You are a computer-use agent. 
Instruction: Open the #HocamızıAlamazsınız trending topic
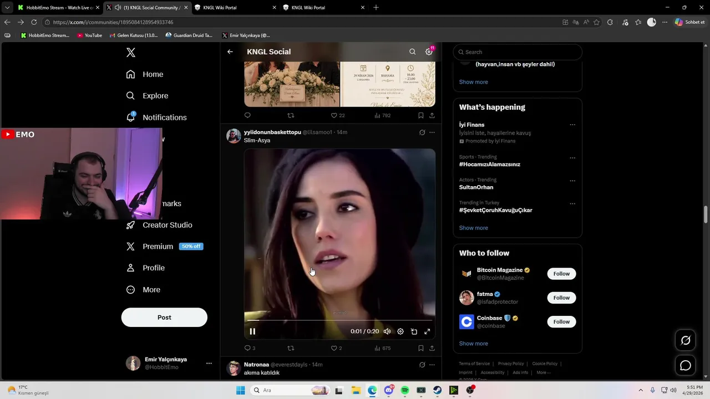[x=489, y=165]
